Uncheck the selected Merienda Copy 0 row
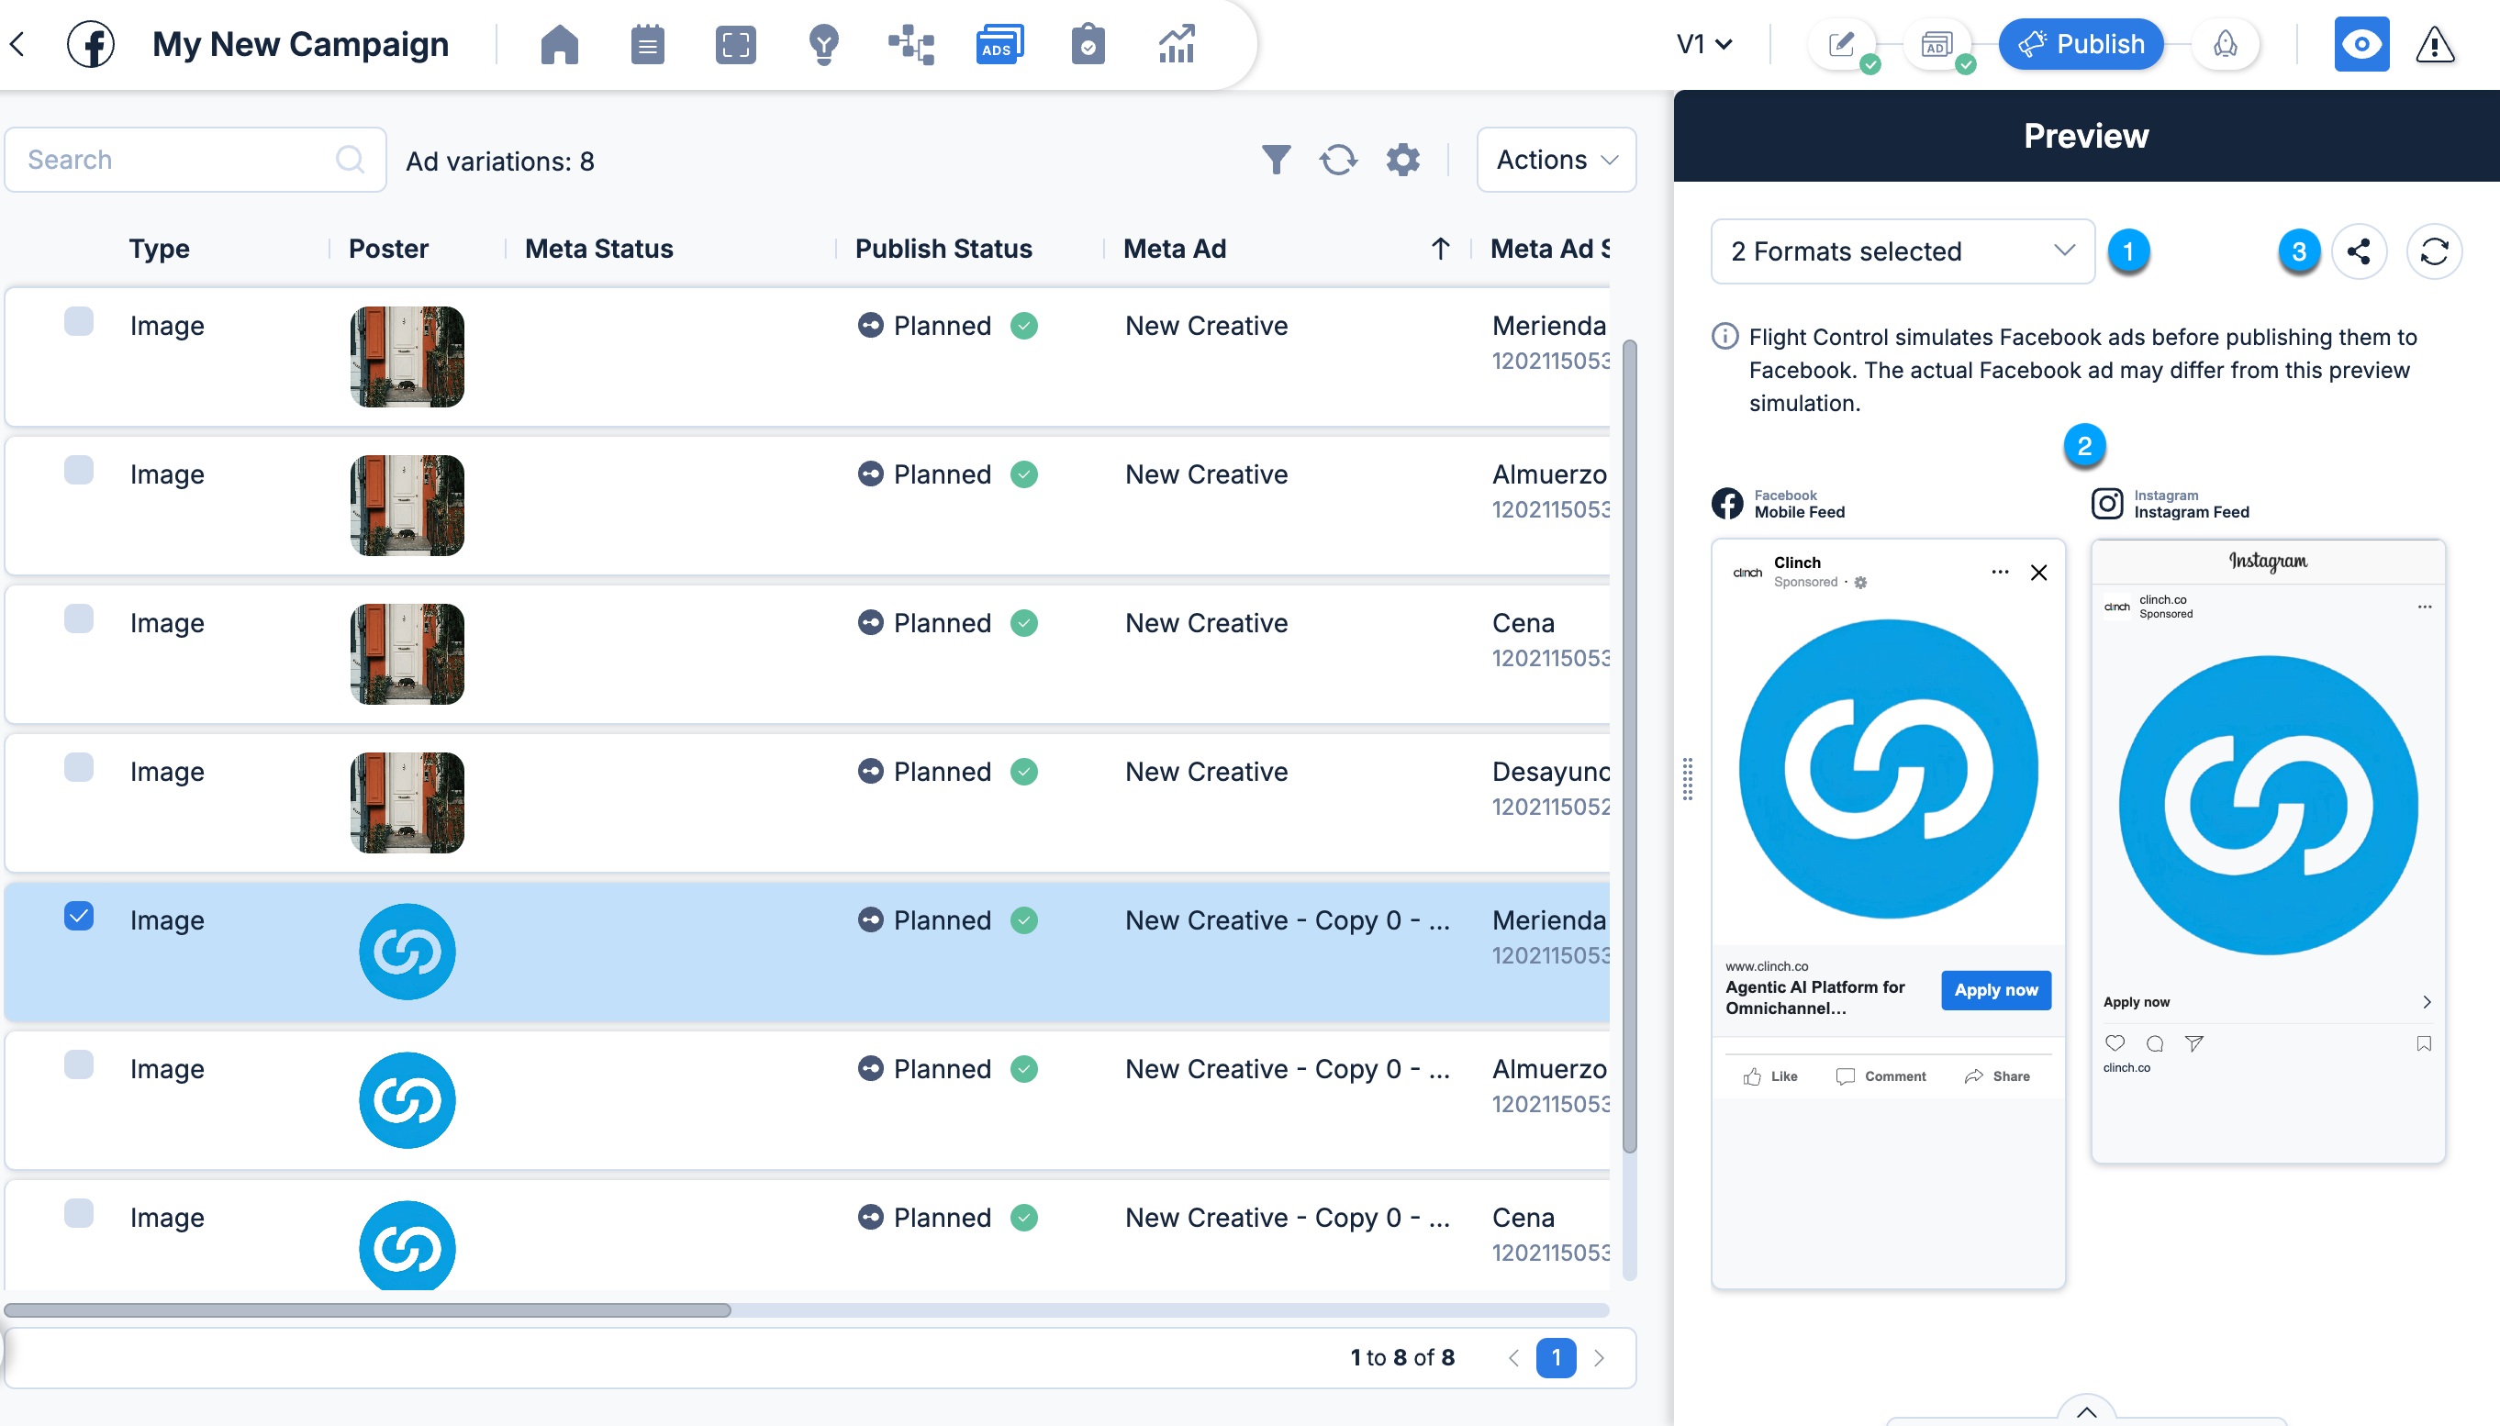 coord(79,917)
